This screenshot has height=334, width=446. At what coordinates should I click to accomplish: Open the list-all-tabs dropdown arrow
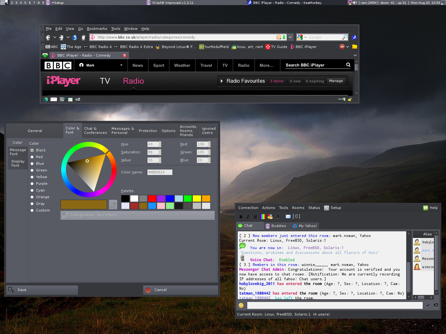(355, 55)
